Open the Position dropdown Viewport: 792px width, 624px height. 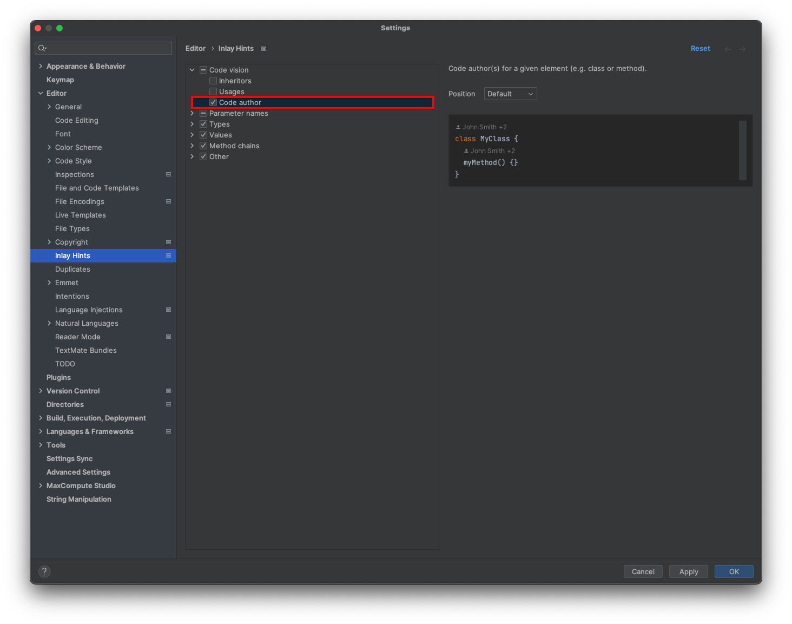point(510,94)
